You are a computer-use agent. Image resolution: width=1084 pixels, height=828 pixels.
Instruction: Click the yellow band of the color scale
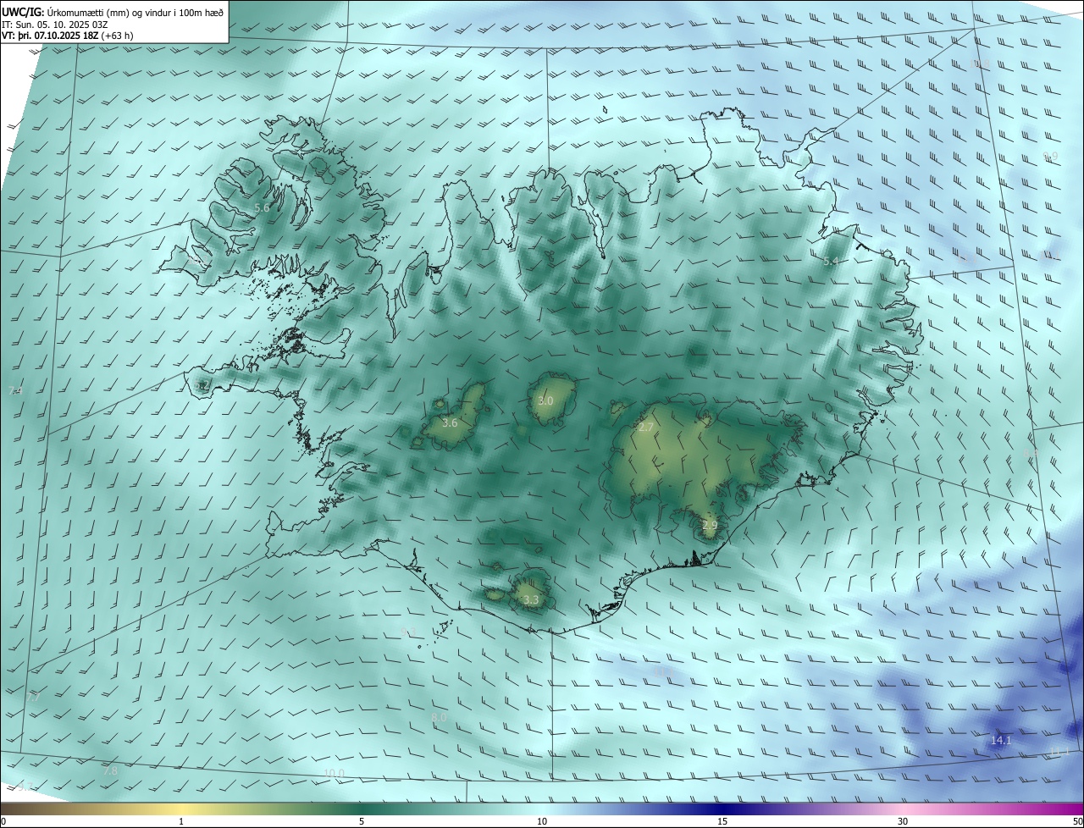point(181,809)
